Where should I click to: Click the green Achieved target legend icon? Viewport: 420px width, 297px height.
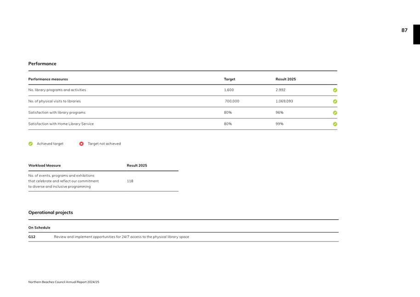tap(31, 144)
